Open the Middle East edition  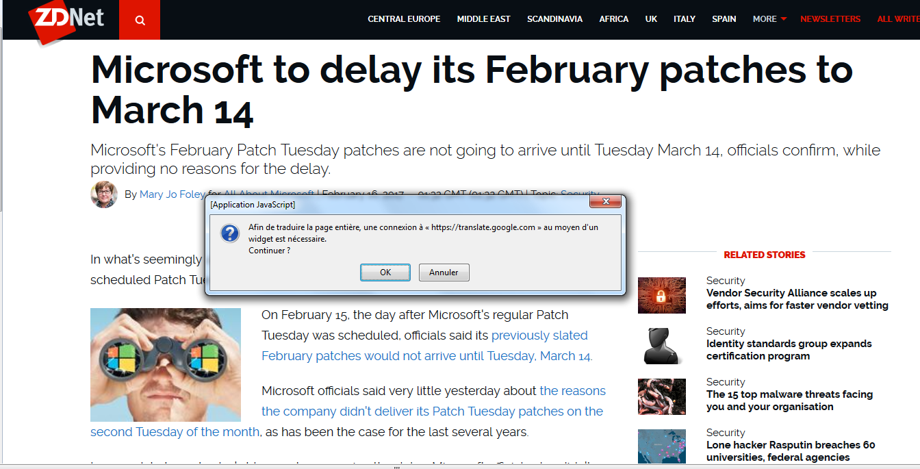pyautogui.click(x=484, y=19)
